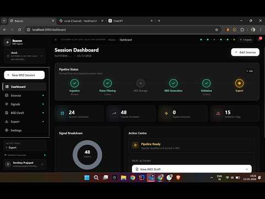Open the browser extensions puzzle icon

click(x=242, y=29)
